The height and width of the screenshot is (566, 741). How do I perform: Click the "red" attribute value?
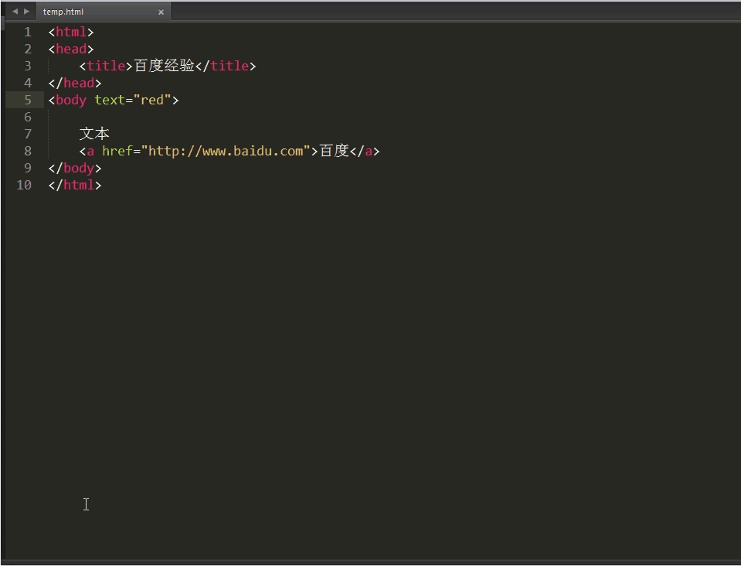click(x=152, y=101)
